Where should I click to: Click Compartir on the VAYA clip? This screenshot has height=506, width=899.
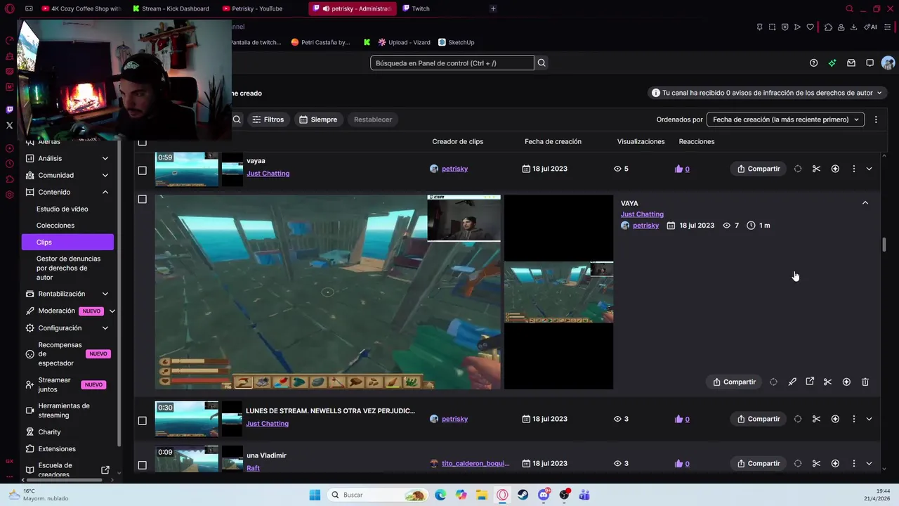(x=734, y=382)
